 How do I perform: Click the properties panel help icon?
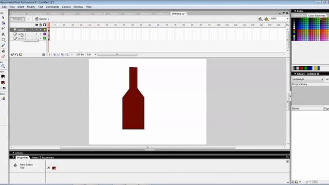[x=287, y=162]
